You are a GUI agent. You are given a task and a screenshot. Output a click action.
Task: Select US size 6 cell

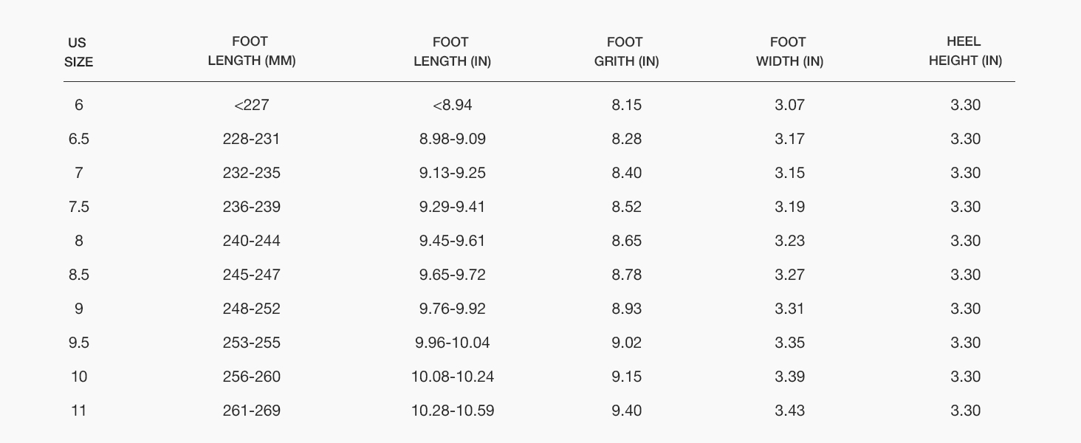click(x=78, y=105)
